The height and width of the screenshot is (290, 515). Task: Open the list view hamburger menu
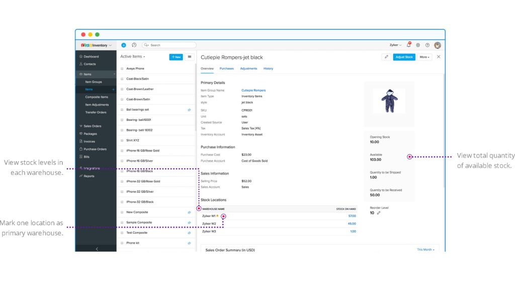pos(190,57)
